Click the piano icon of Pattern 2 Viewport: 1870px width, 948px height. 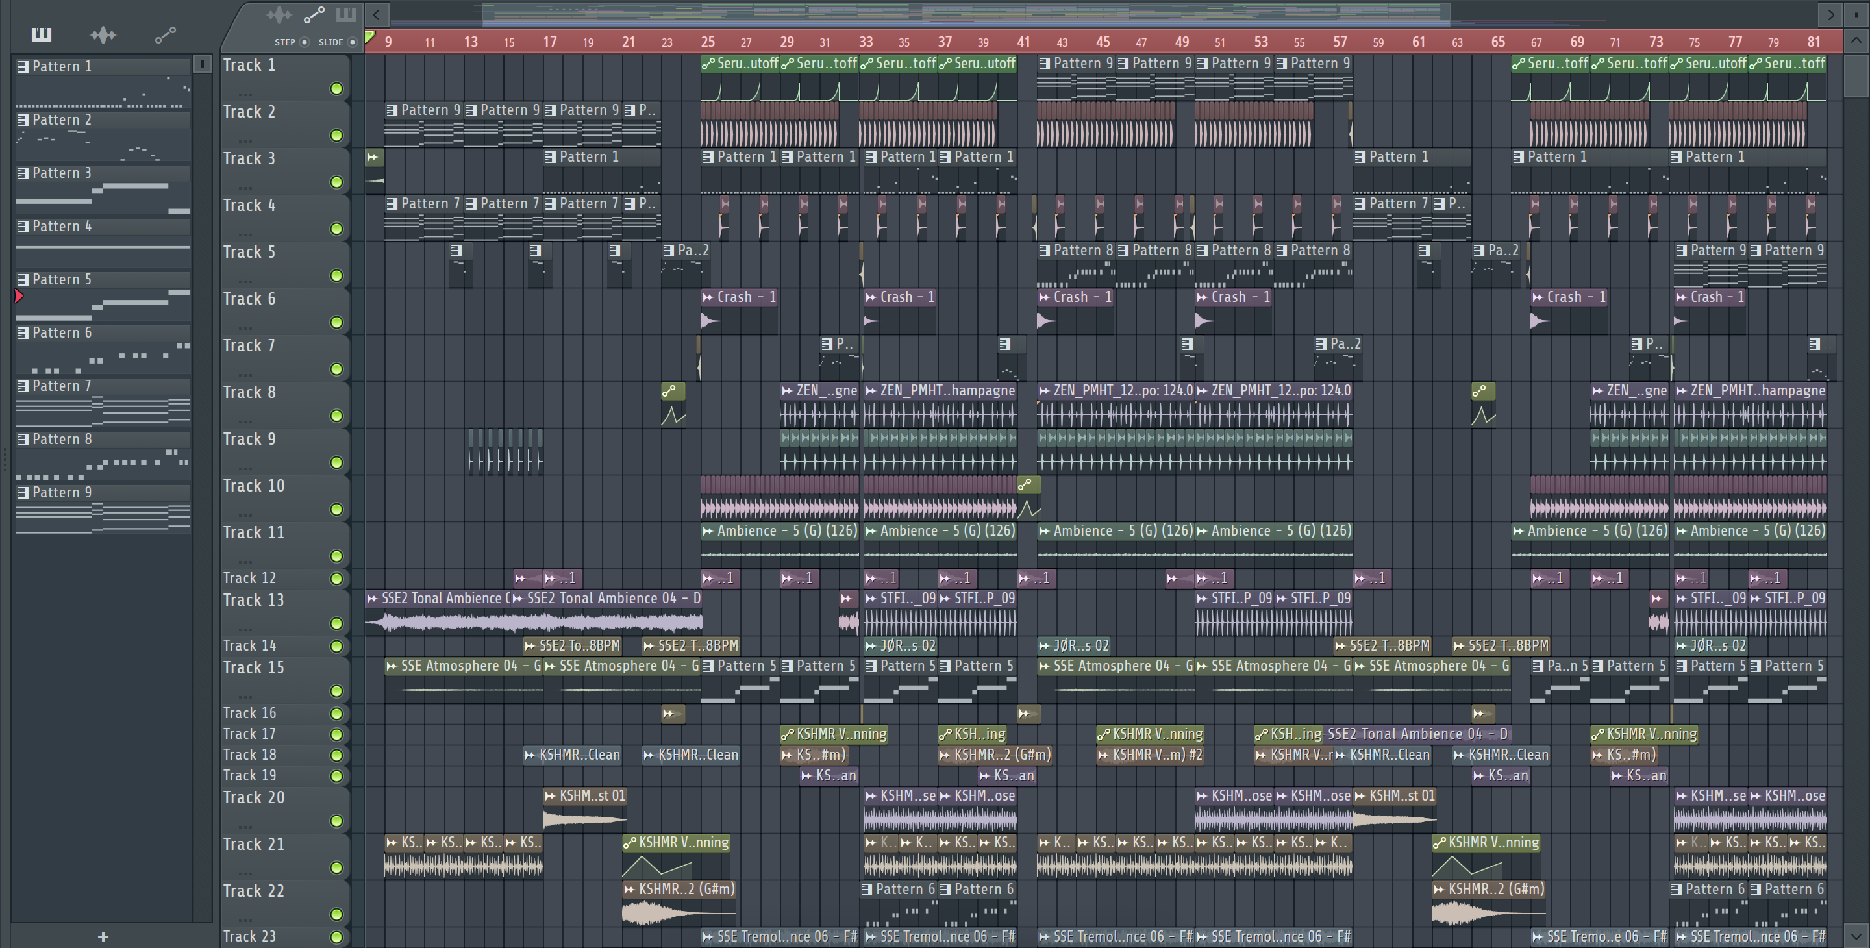pos(23,119)
